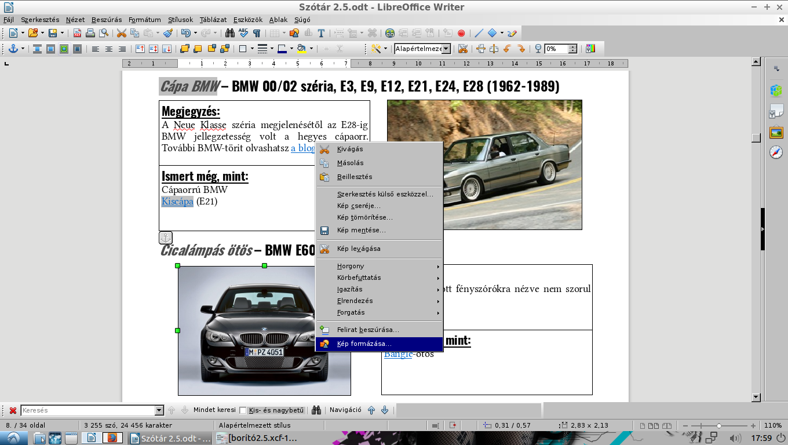Click the Insert Text Box T icon
The height and width of the screenshot is (445, 788).
(321, 33)
